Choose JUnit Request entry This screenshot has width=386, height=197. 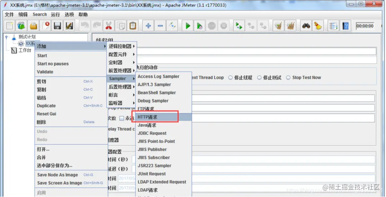(x=164, y=174)
